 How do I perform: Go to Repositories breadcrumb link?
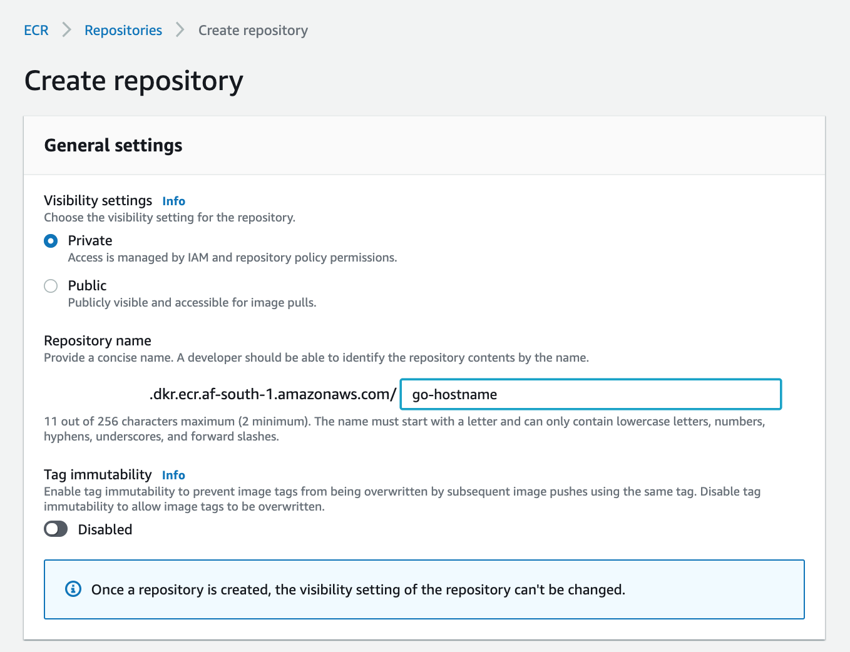(x=123, y=30)
